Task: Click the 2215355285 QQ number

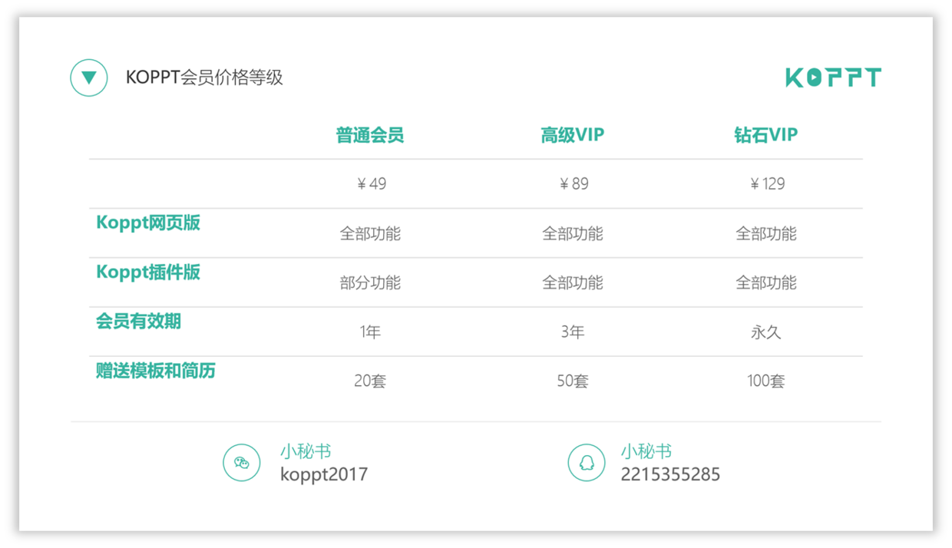Action: pos(670,474)
